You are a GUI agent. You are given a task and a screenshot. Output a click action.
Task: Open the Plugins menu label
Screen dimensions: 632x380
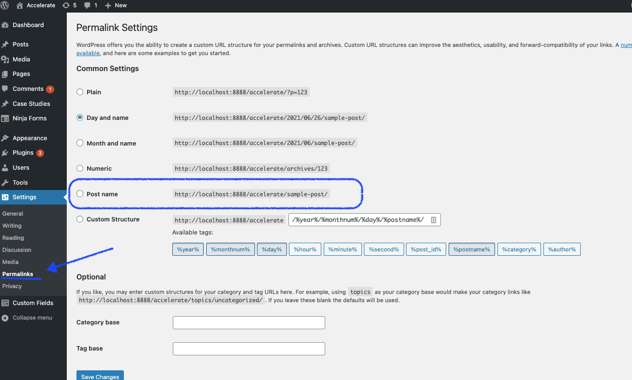click(23, 153)
